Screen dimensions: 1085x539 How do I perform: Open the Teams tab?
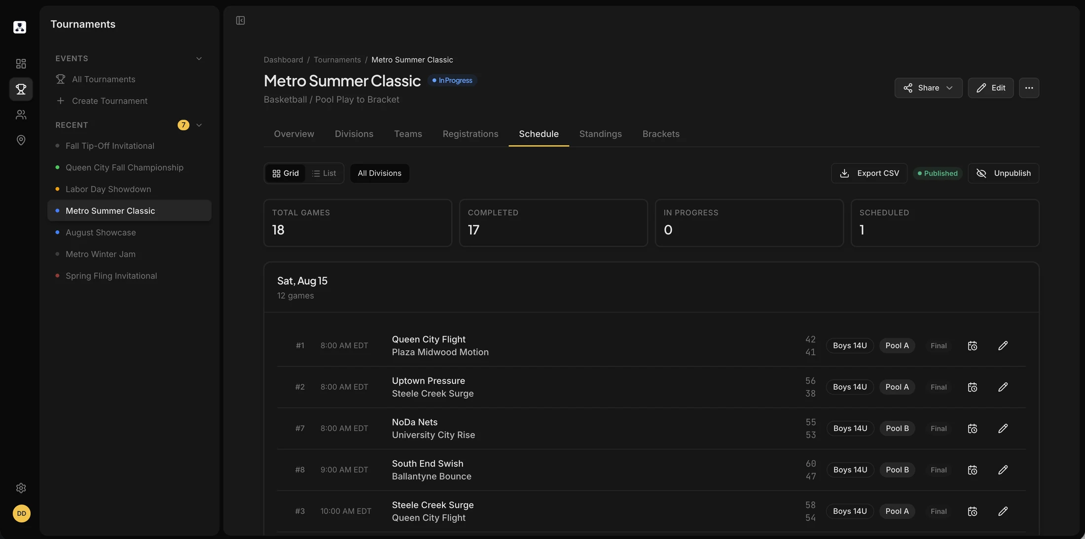click(x=408, y=134)
